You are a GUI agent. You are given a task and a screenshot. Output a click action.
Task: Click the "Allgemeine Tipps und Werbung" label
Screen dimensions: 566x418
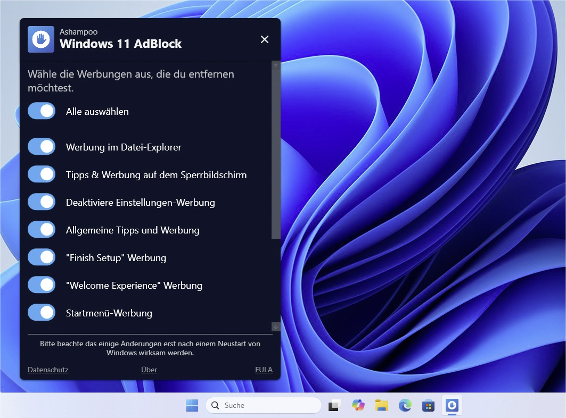133,230
